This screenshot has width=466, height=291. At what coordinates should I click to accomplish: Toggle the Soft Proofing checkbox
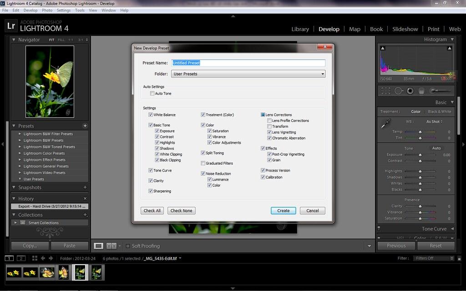(x=128, y=246)
